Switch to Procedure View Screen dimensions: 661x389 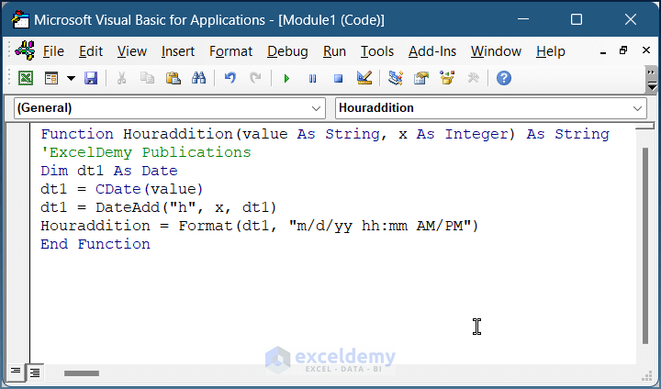[x=16, y=372]
